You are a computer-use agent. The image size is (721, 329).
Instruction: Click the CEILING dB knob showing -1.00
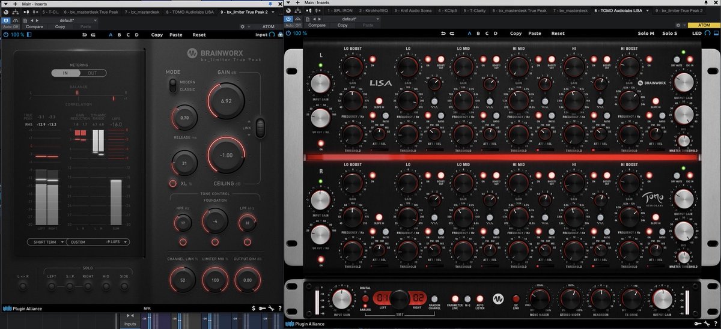click(x=226, y=155)
